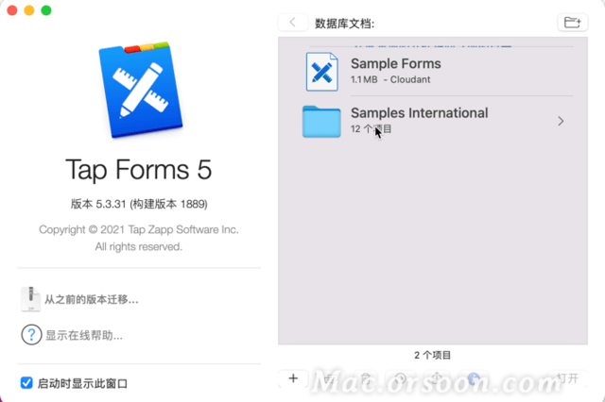Open 从之前的版本迁移... link
605x402 pixels.
coord(92,299)
